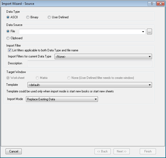Select the ASCII data type

pyautogui.click(x=8, y=17)
